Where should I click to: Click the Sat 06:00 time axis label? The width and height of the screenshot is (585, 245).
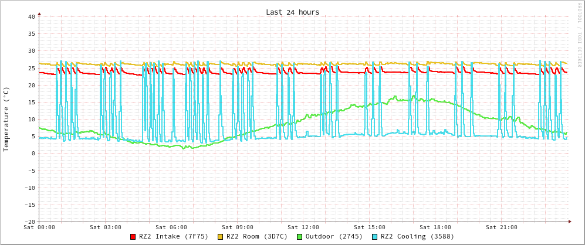pos(171,227)
